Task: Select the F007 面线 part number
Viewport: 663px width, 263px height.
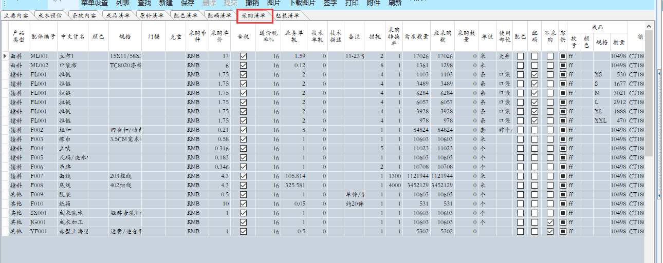Action: tap(43, 176)
